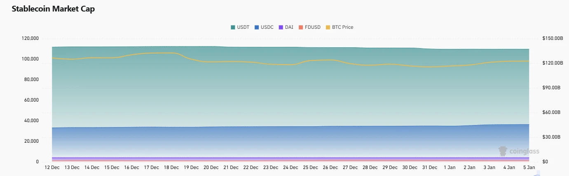Click the USDT teal legend swatch

pos(233,28)
